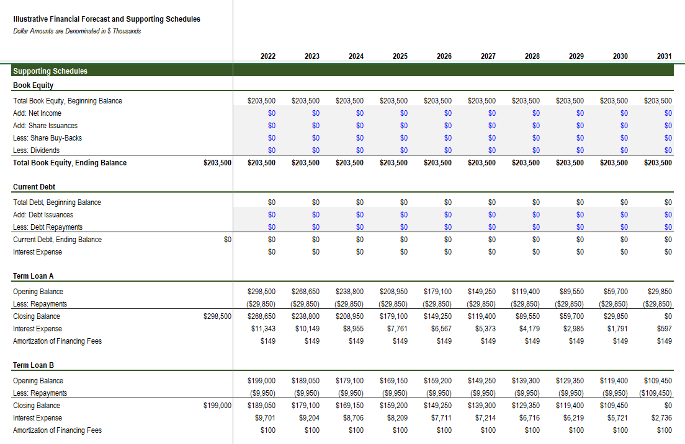Image resolution: width=685 pixels, height=444 pixels.
Task: Select Term Loan A closing balance $268,650 for 2022
Action: tap(261, 316)
